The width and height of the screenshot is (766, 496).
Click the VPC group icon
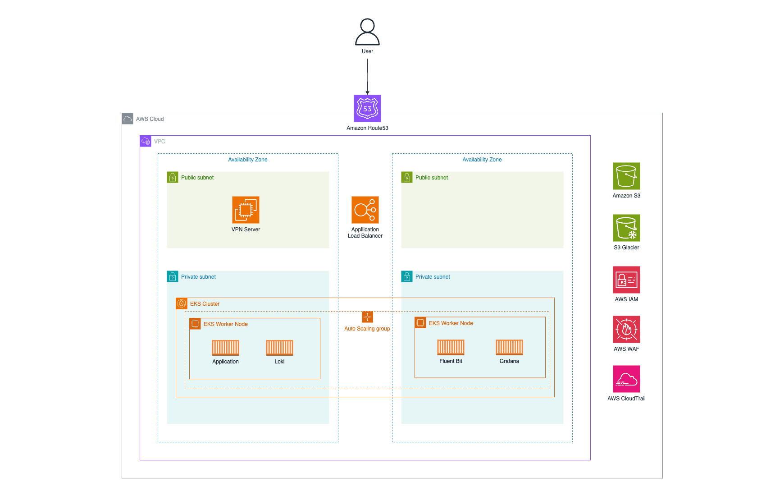(x=146, y=141)
